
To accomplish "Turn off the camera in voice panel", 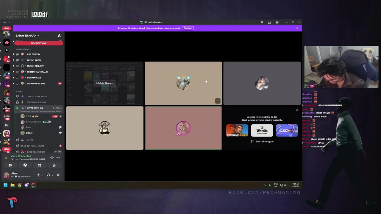I will tap(10, 165).
